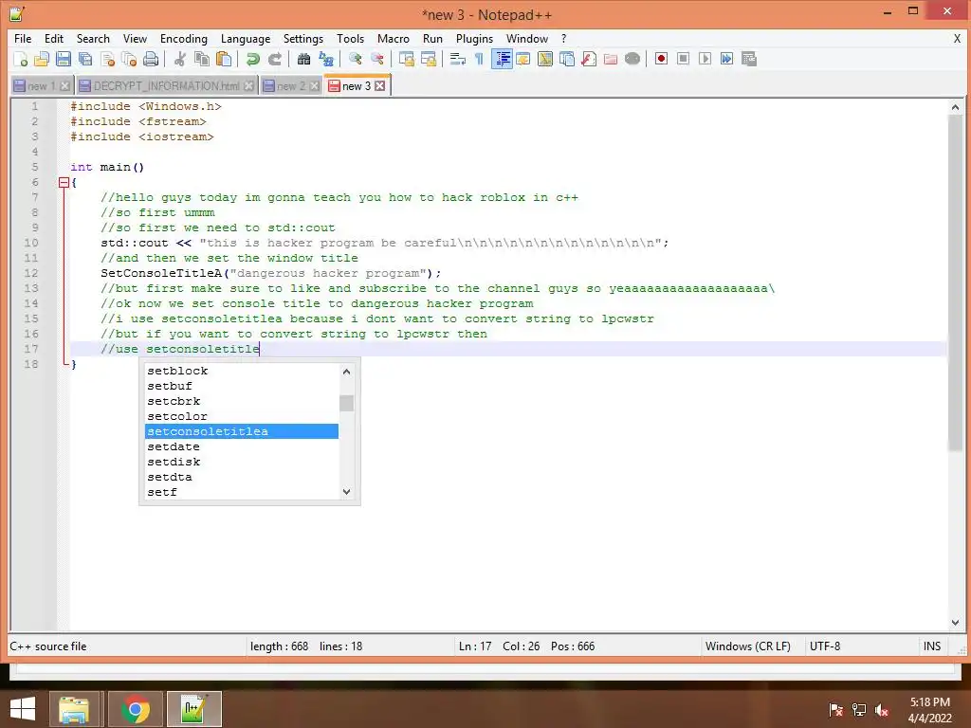Open the Search menu
The image size is (971, 728).
click(93, 38)
